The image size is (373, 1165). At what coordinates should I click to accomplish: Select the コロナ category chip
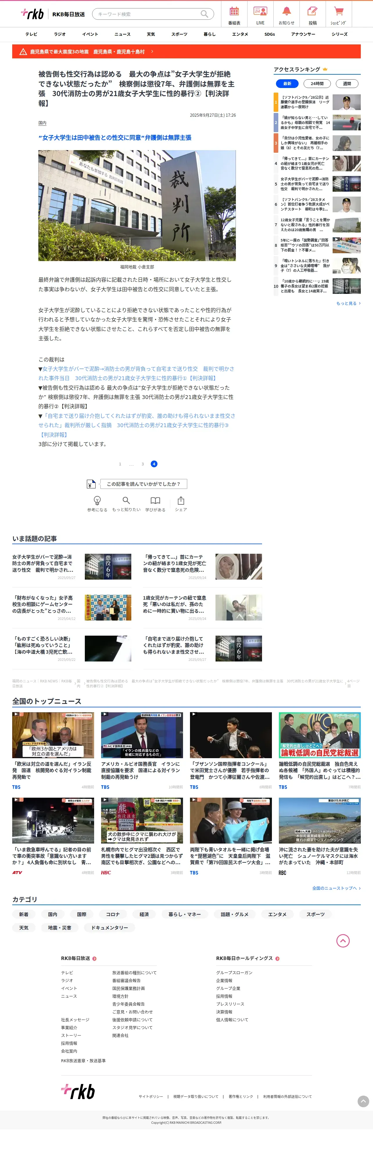coord(113,914)
